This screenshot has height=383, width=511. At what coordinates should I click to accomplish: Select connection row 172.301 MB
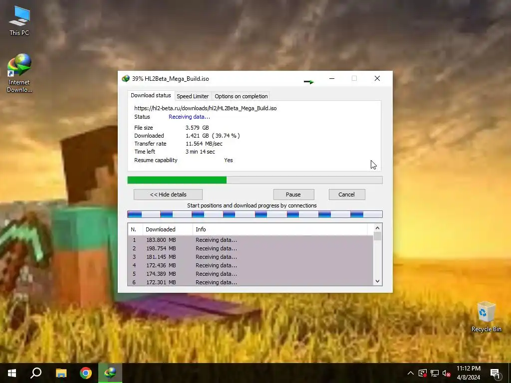[251, 282]
